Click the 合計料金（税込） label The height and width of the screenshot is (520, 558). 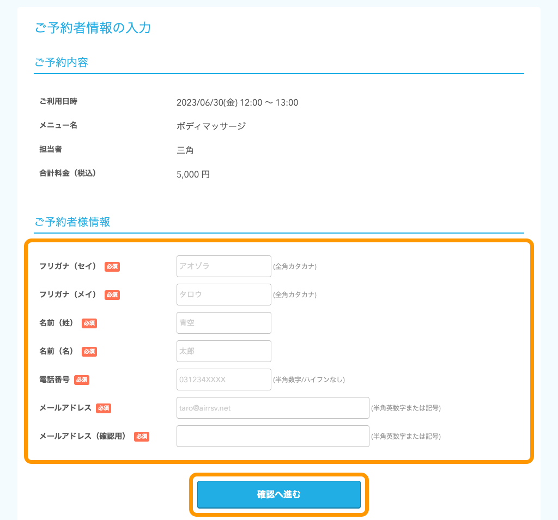click(68, 173)
